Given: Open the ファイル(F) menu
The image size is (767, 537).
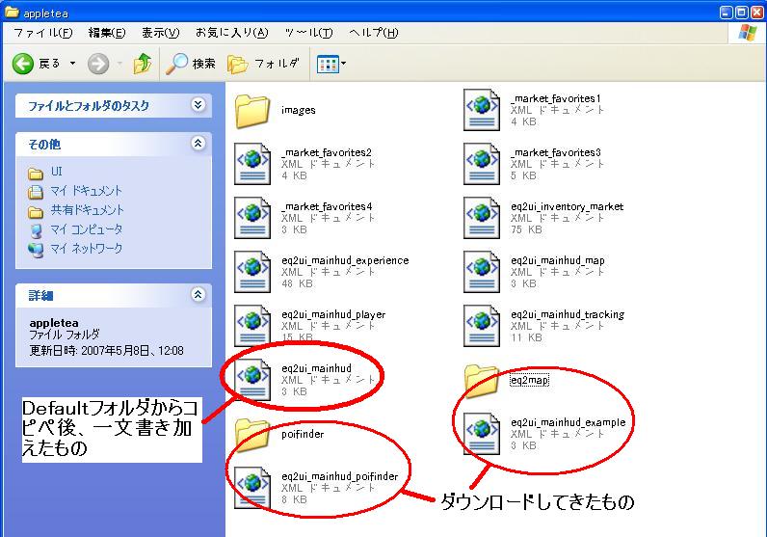Looking at the screenshot, I should pos(42,33).
